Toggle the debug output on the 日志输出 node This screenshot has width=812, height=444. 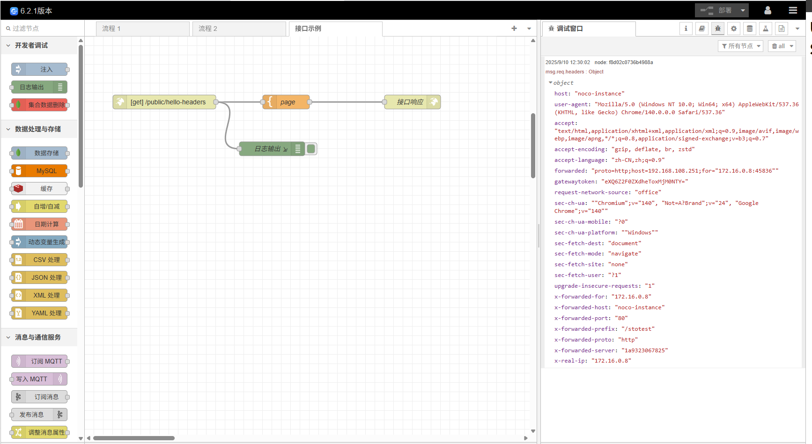[x=311, y=148]
